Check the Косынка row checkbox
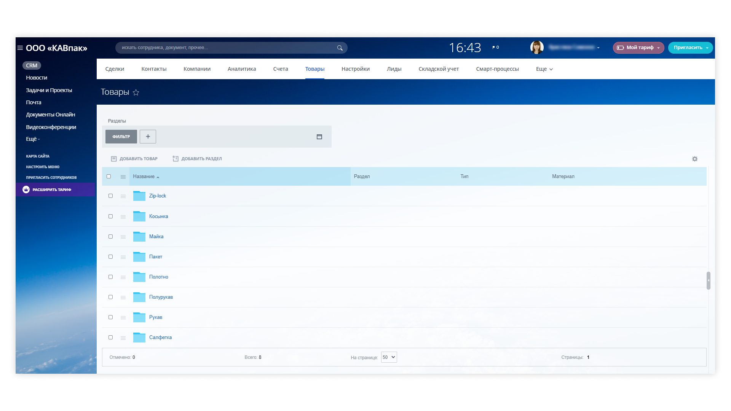 (111, 217)
